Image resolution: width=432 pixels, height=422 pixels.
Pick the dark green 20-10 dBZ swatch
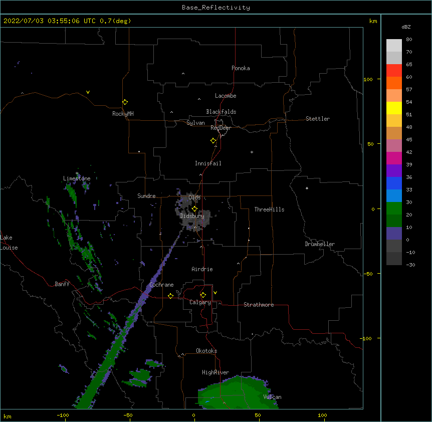pyautogui.click(x=394, y=221)
